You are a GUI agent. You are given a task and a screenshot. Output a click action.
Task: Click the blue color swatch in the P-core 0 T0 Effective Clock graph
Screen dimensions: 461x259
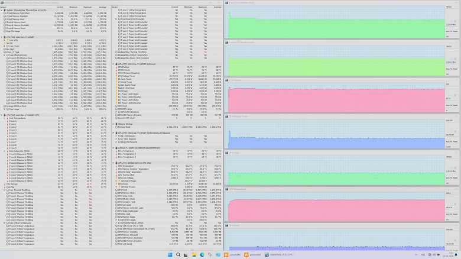point(456,21)
